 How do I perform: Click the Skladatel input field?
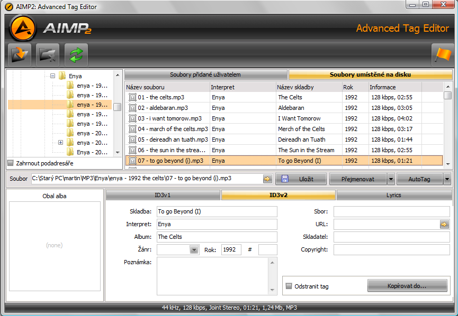[x=391, y=237]
